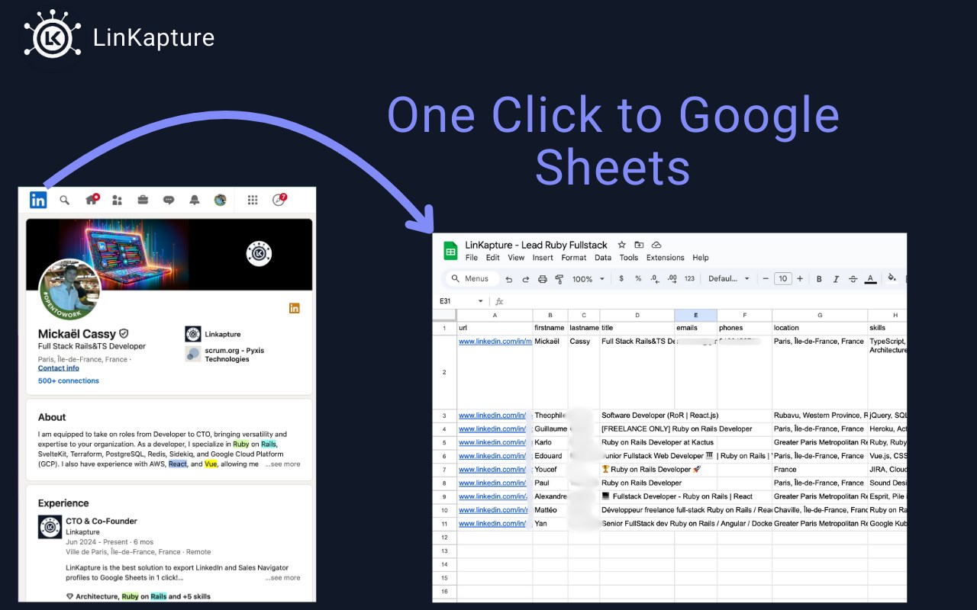Screen dimensions: 977x610
Task: Open the 123 more formats dropdown
Action: click(x=690, y=279)
